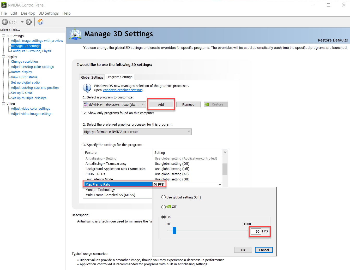This screenshot has width=350, height=270.
Task: Open the Desktop menu
Action: [28, 13]
